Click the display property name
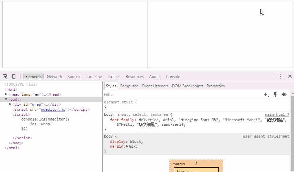Viewport: 294px width, 172px height. tap(117, 142)
